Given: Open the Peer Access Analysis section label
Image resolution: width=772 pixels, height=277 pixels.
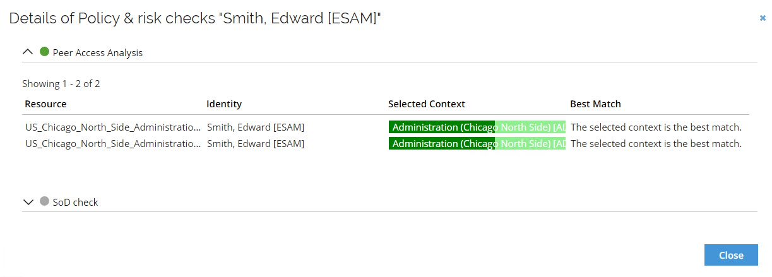Looking at the screenshot, I should click(x=98, y=52).
